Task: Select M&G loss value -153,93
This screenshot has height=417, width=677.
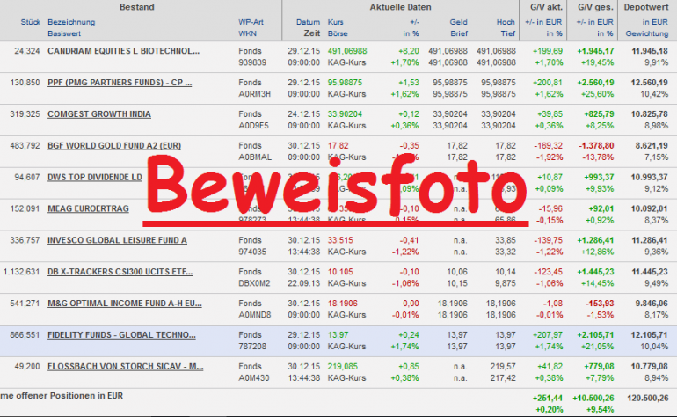Action: pyautogui.click(x=600, y=304)
